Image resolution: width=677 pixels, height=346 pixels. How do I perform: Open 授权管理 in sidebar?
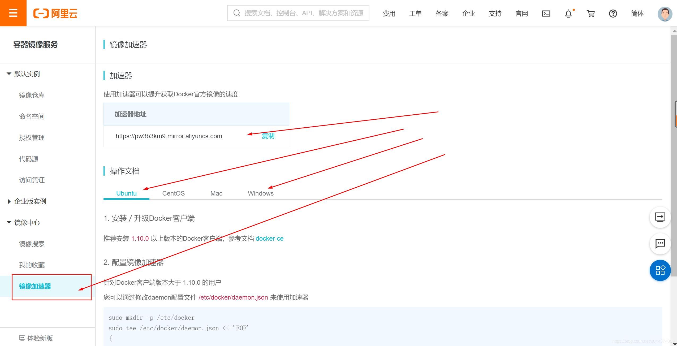coord(32,137)
